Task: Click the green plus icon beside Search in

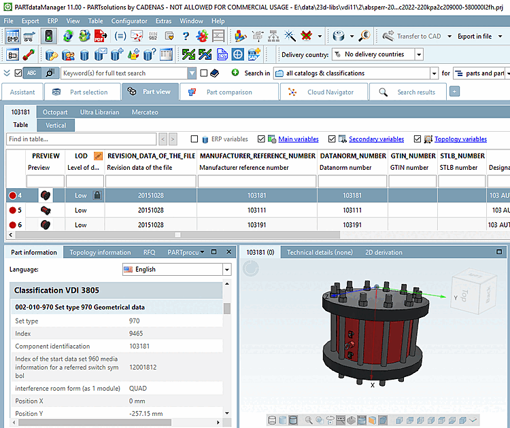Action: [235, 73]
